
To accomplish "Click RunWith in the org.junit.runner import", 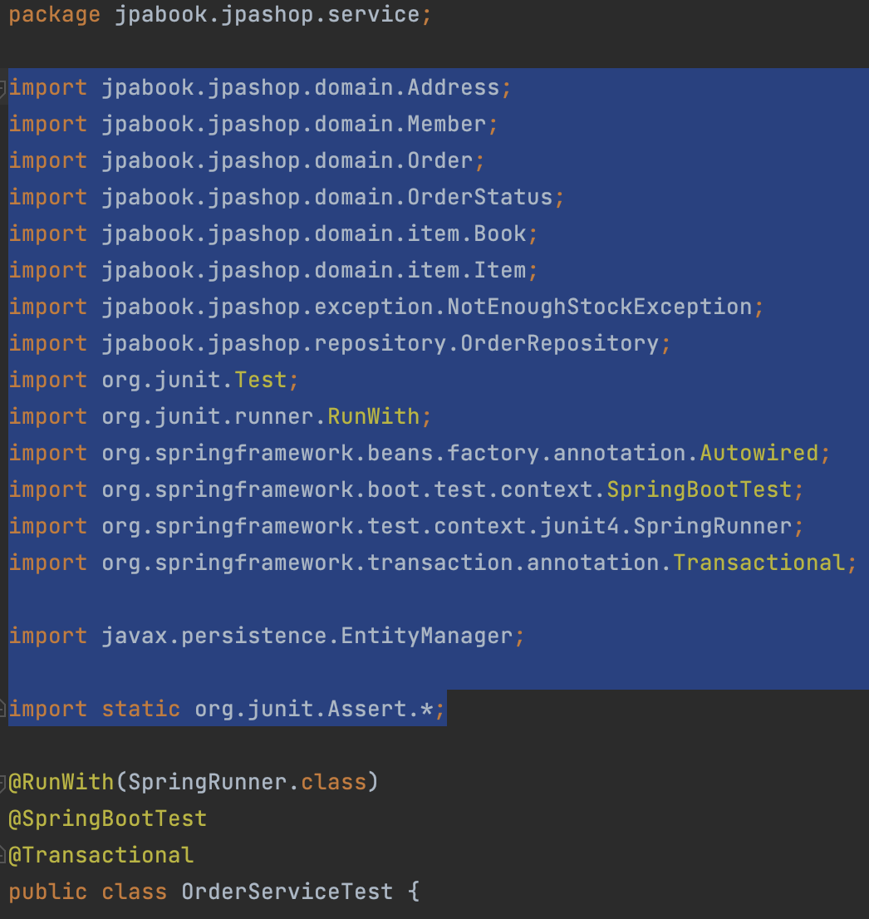I will click(374, 416).
